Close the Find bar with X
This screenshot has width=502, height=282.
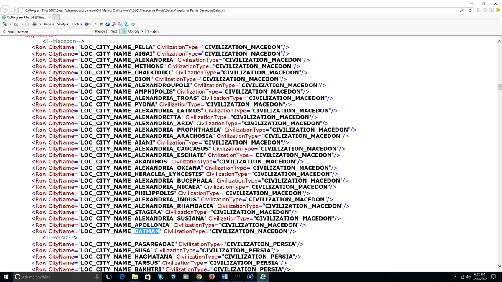(x=4, y=31)
